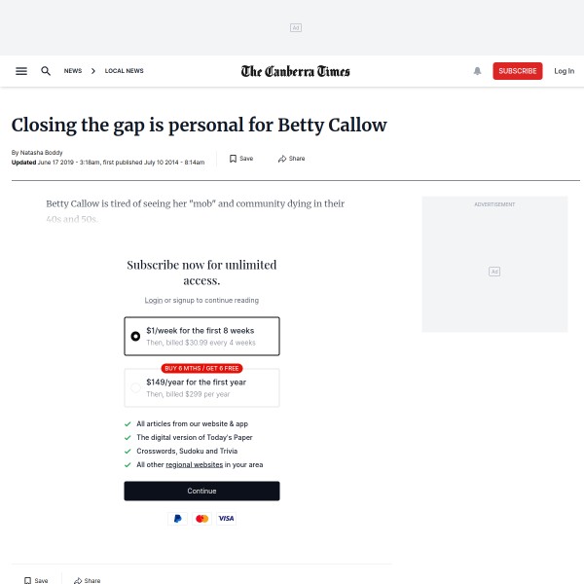
Task: Click the breadcrumb chevron arrow
Action: [x=93, y=71]
